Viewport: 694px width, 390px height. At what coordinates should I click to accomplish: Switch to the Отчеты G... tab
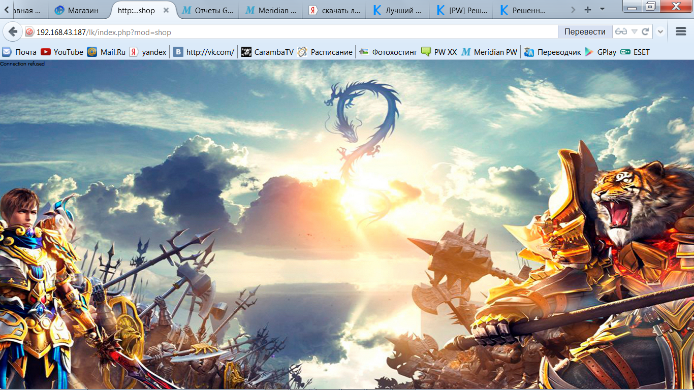(208, 10)
